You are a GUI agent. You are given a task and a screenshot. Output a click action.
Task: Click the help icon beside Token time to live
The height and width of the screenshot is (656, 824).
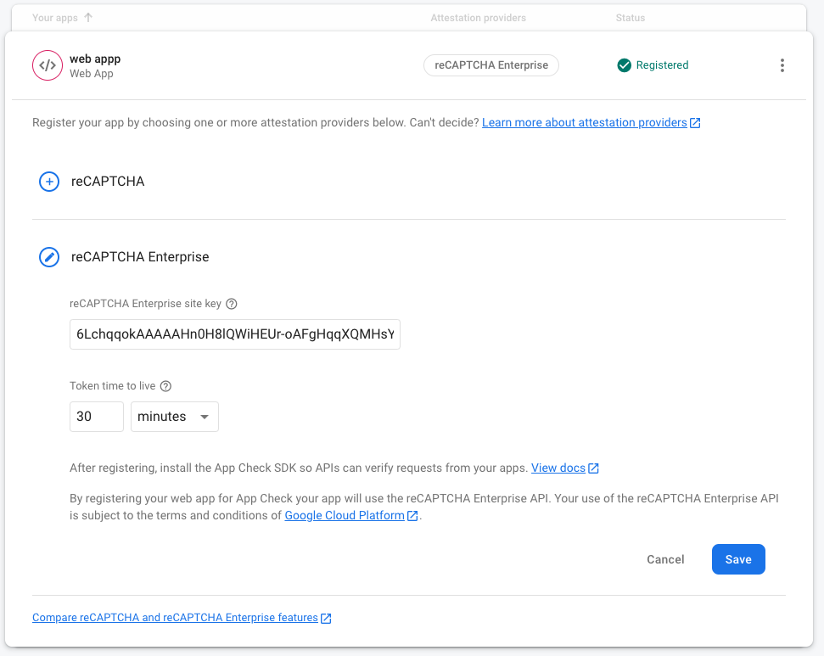tap(166, 386)
